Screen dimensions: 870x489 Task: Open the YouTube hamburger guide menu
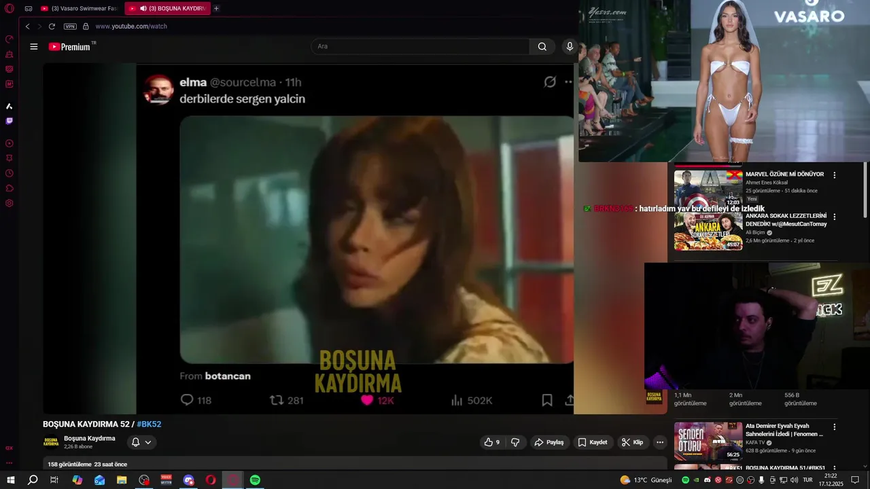tap(34, 47)
